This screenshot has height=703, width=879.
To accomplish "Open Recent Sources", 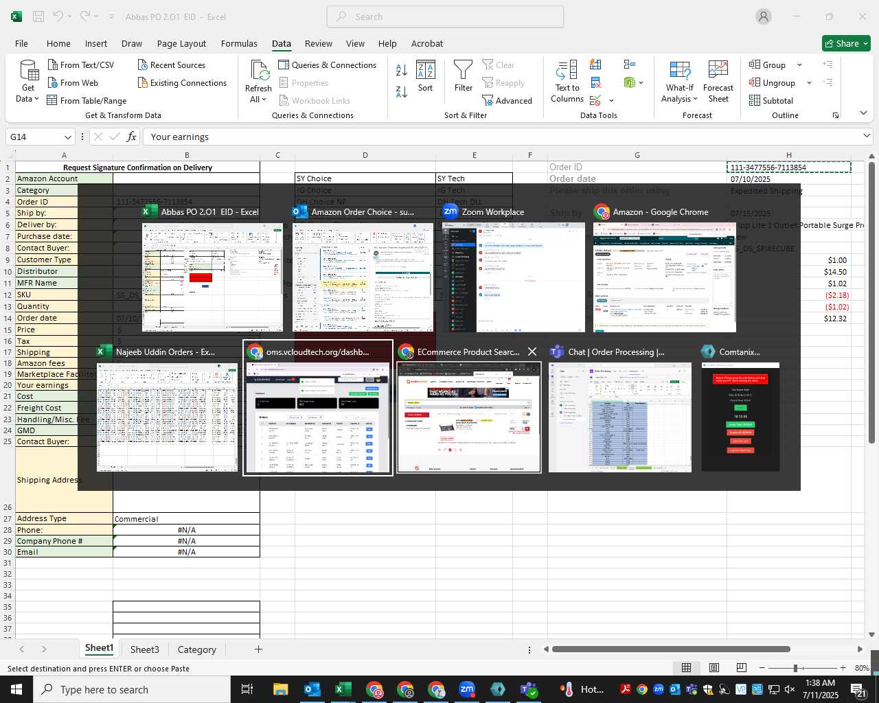I will click(x=172, y=65).
